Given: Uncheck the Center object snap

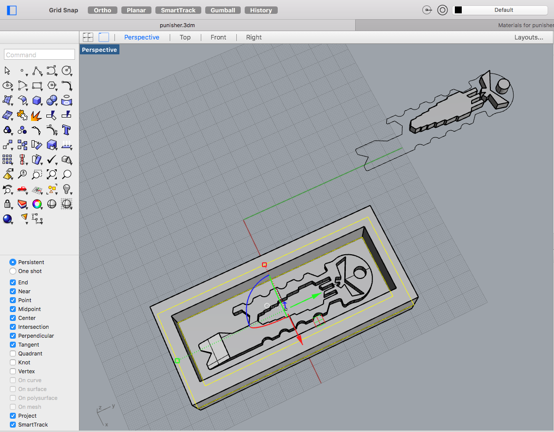Looking at the screenshot, I should point(13,318).
